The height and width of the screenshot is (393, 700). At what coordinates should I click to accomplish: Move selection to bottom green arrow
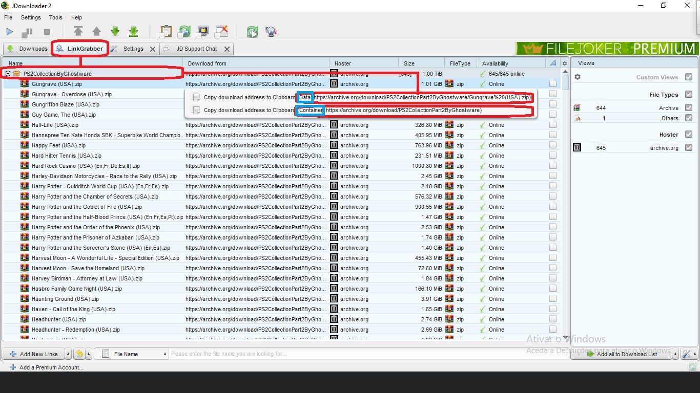[133, 32]
